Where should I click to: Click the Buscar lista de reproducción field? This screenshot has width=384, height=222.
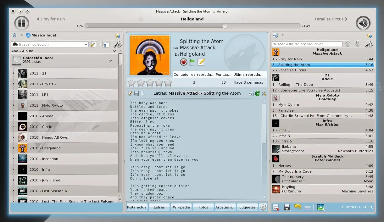tap(307, 44)
